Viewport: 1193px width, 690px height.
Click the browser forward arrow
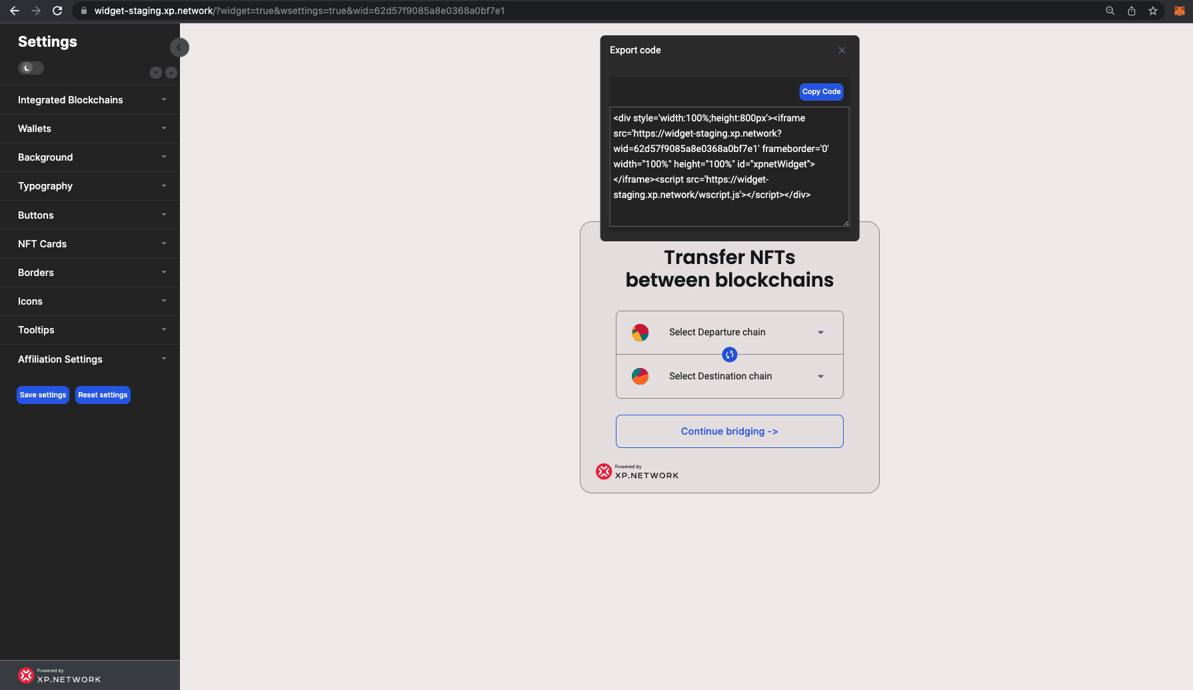pyautogui.click(x=36, y=11)
